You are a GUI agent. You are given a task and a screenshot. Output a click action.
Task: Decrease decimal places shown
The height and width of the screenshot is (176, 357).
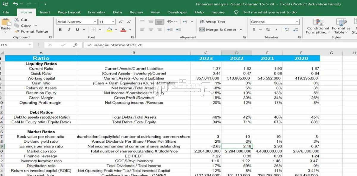295,30
